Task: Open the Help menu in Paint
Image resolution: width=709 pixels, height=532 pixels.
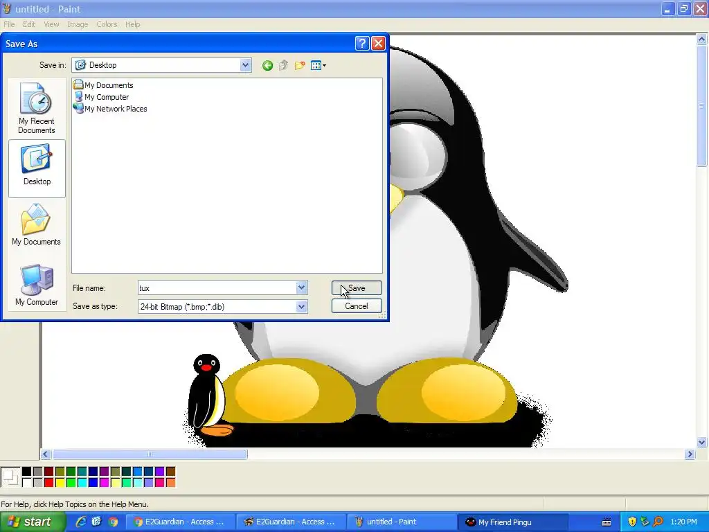Action: click(x=132, y=24)
